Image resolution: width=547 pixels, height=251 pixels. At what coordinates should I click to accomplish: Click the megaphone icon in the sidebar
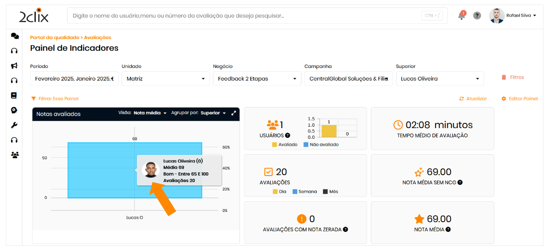14,66
